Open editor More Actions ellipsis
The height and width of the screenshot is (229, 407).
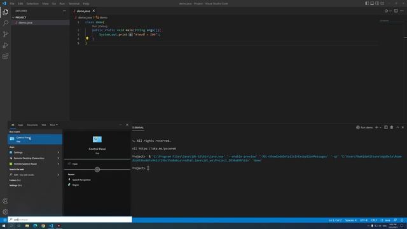[x=402, y=11]
